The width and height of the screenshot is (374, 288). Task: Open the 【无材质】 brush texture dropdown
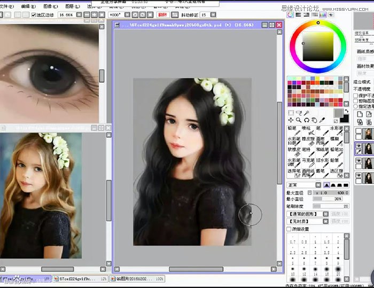325,221
